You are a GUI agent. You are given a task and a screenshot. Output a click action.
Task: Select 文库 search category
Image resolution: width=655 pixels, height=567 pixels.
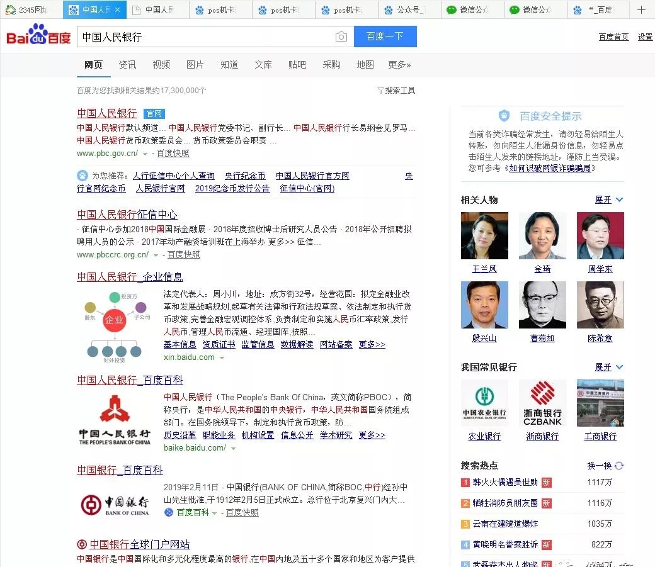pyautogui.click(x=263, y=65)
